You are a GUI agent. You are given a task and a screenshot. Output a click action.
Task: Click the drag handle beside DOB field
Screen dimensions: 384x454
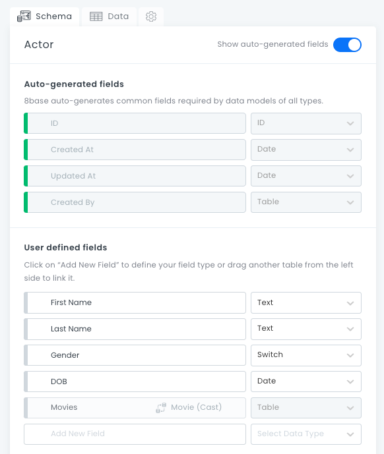point(26,382)
